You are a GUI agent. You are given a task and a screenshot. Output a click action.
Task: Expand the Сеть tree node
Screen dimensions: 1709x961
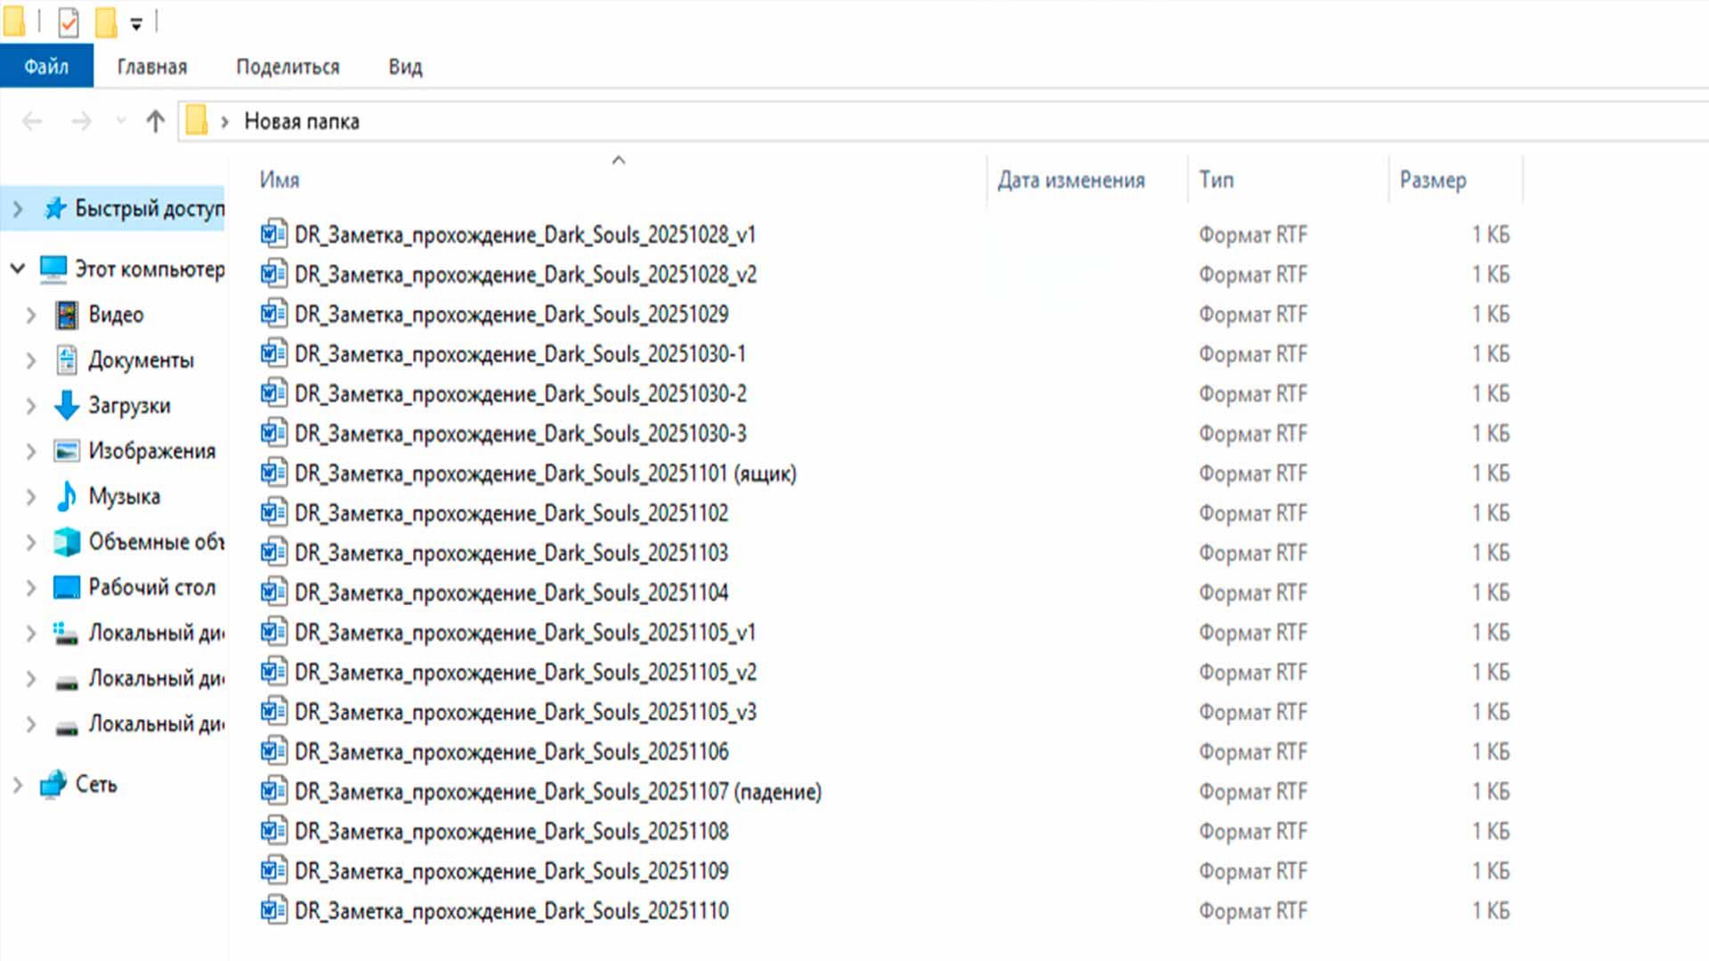tap(18, 784)
